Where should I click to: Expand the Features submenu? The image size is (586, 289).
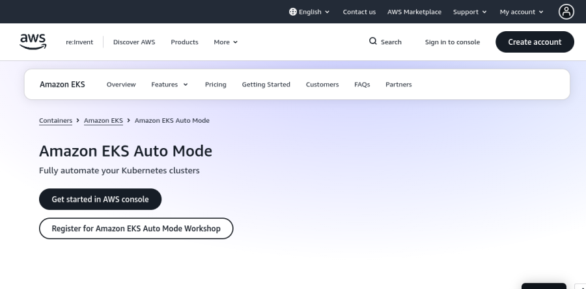(x=170, y=84)
